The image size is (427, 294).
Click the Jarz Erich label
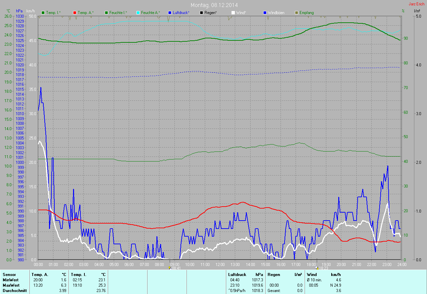[417, 4]
